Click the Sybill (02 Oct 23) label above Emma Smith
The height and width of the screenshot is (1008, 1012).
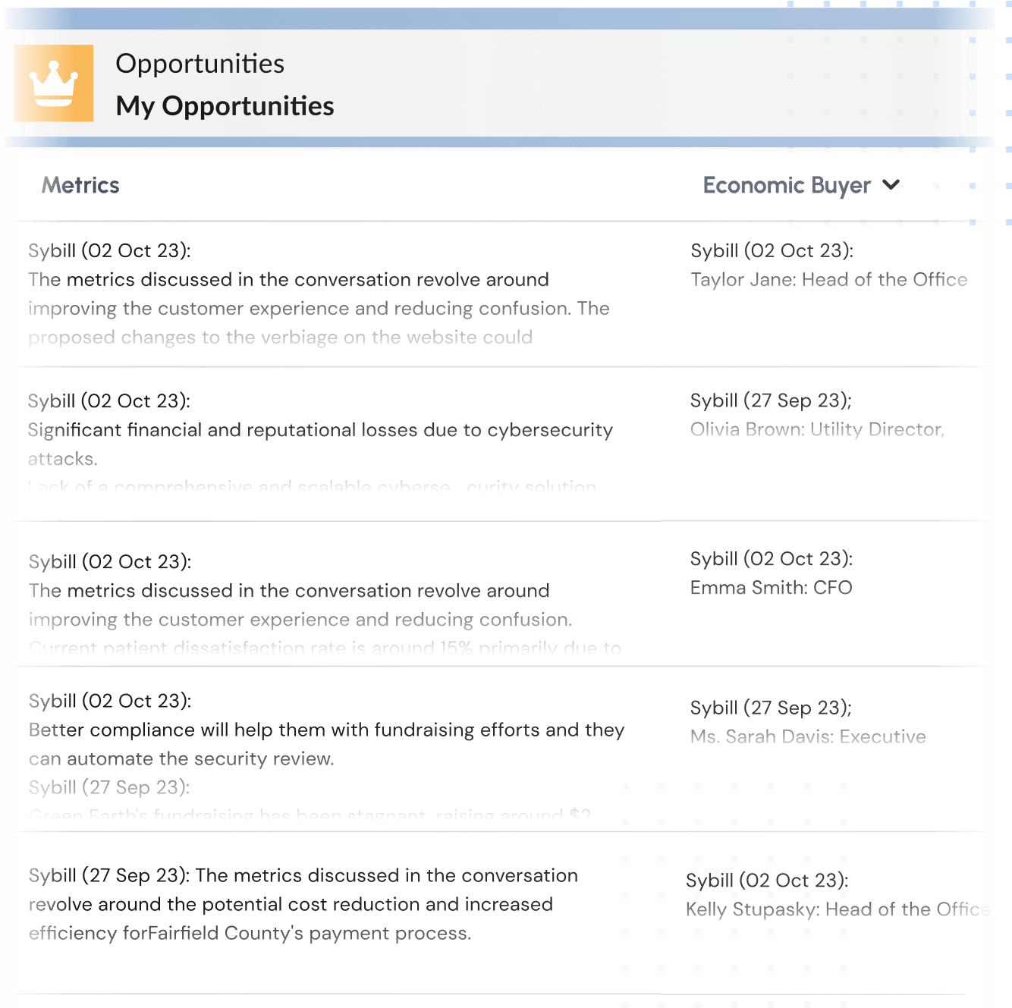(x=772, y=559)
